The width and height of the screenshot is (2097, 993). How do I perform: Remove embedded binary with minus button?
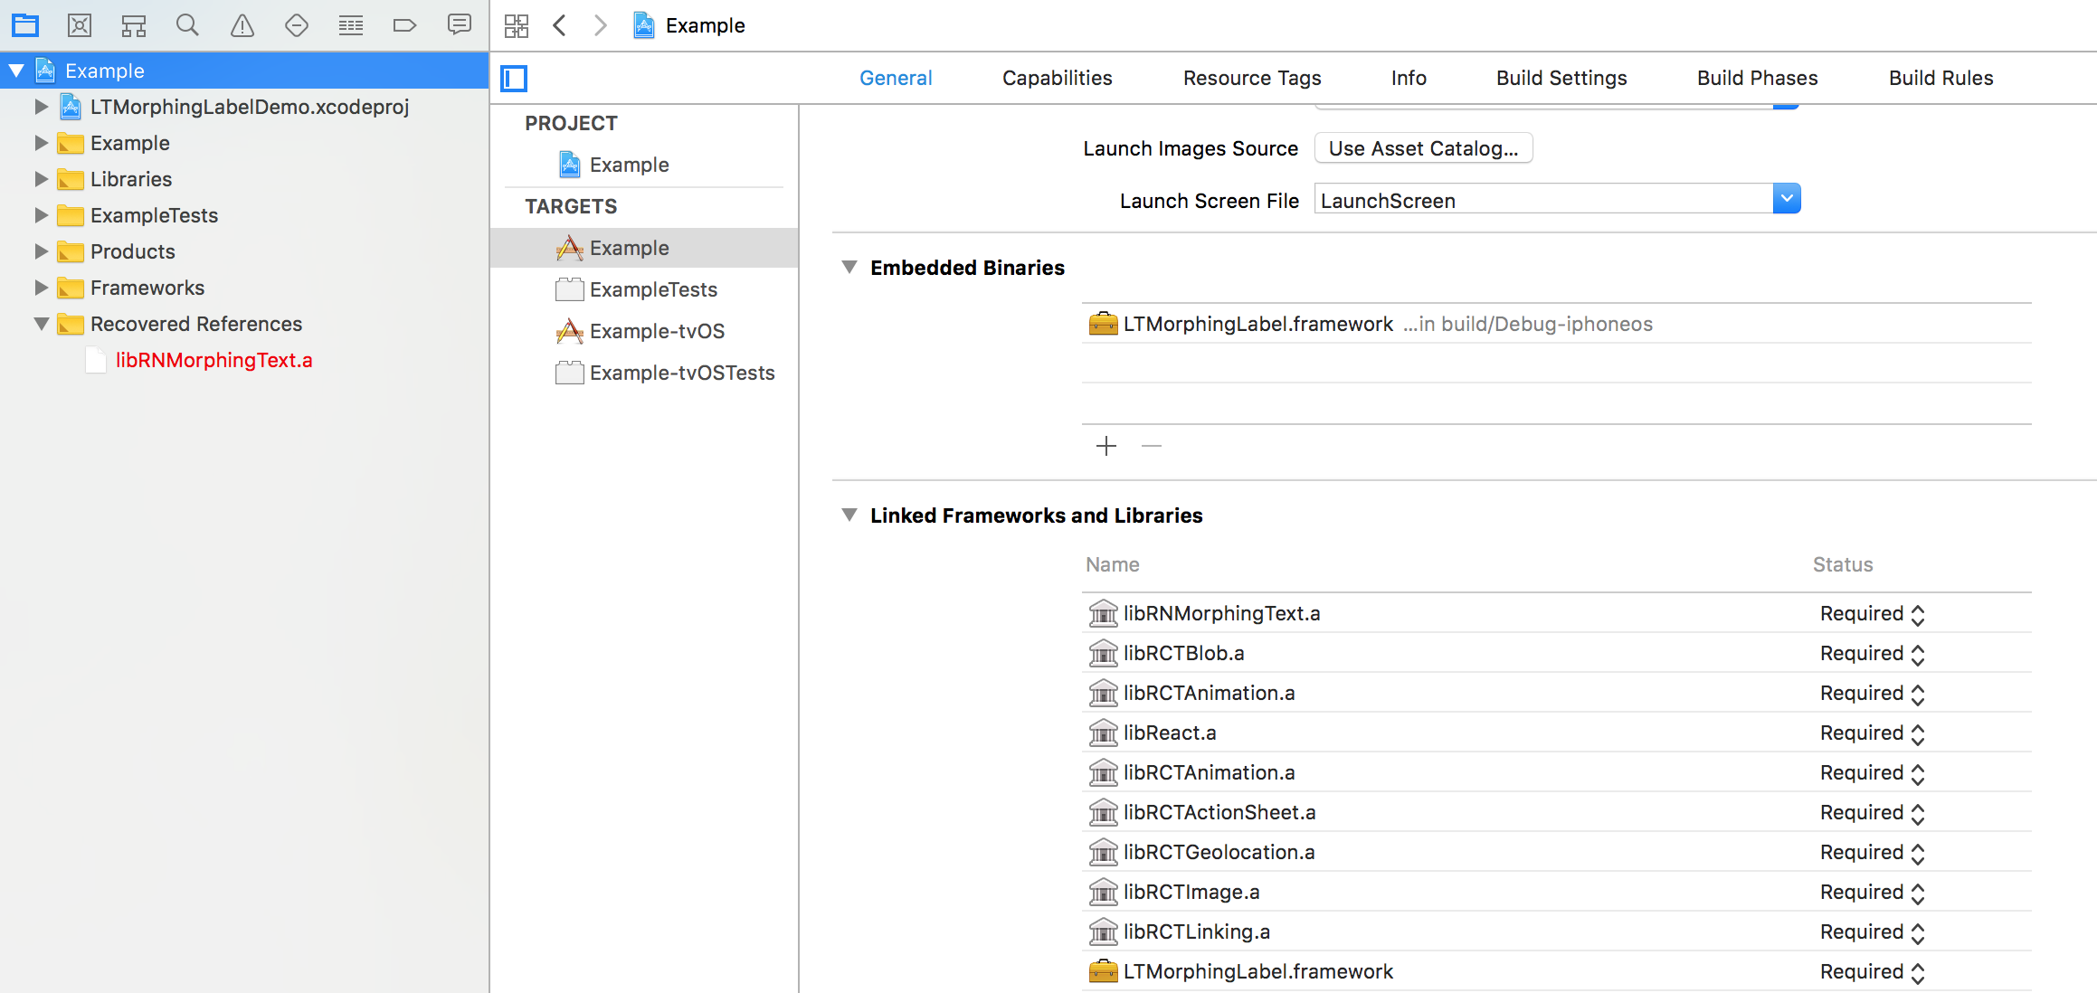pyautogui.click(x=1152, y=446)
